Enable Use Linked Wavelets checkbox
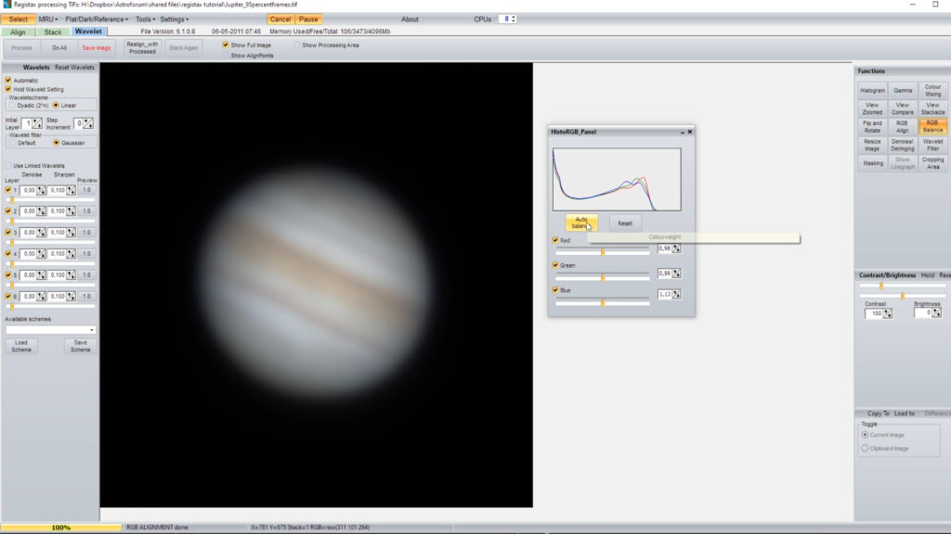 [8, 165]
